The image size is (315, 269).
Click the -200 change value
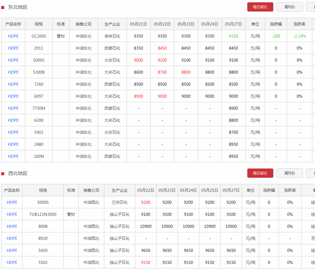276,36
